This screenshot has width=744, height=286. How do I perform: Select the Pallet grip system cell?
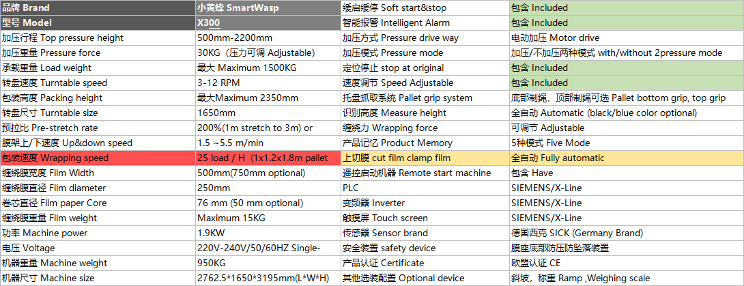click(x=424, y=98)
